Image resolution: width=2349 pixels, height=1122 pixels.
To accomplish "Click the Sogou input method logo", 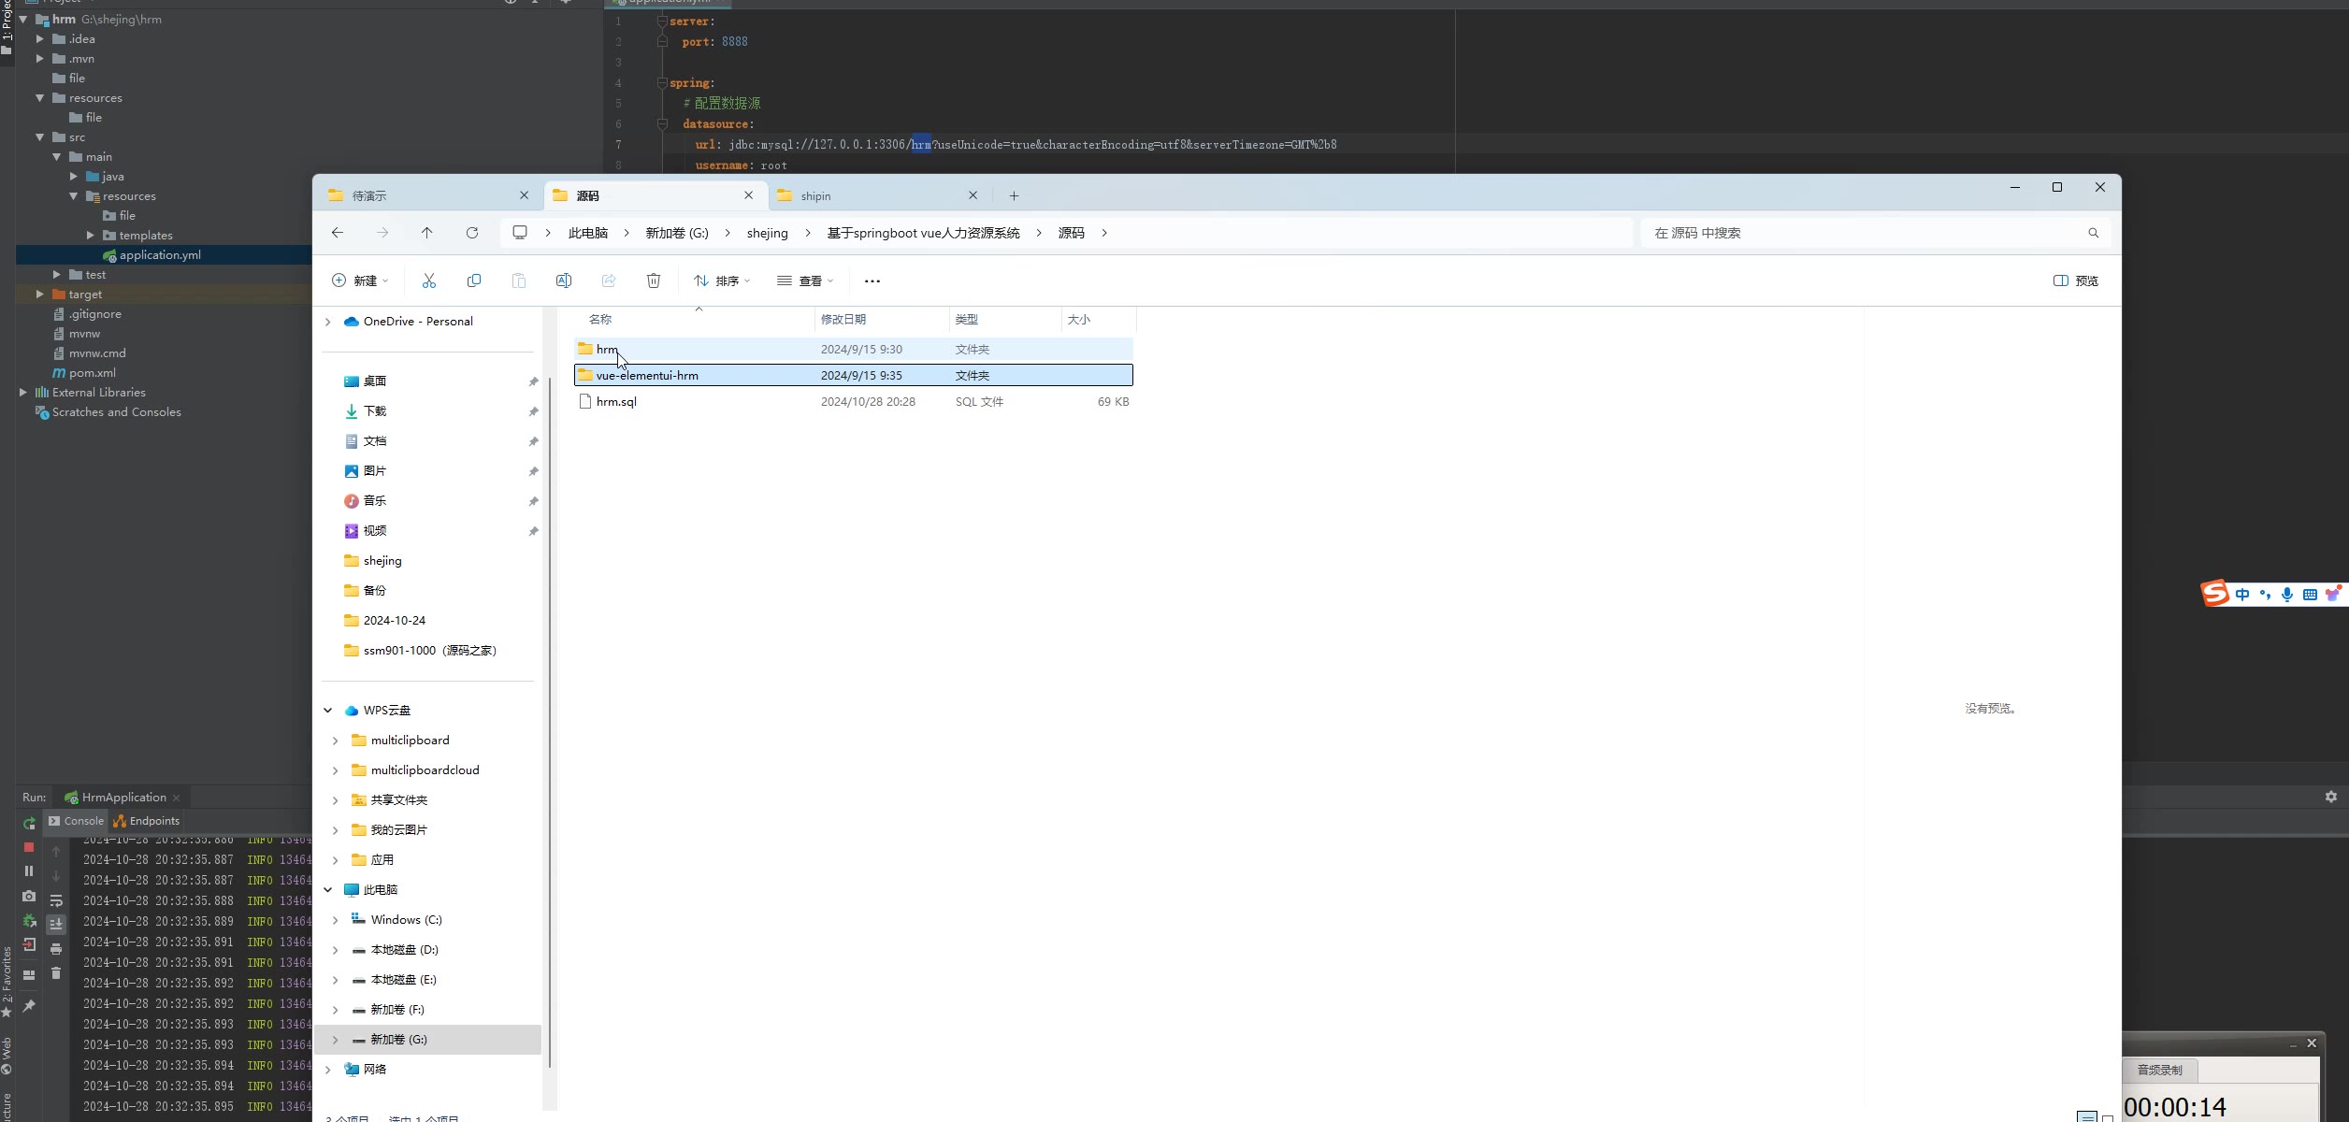I will [2214, 593].
